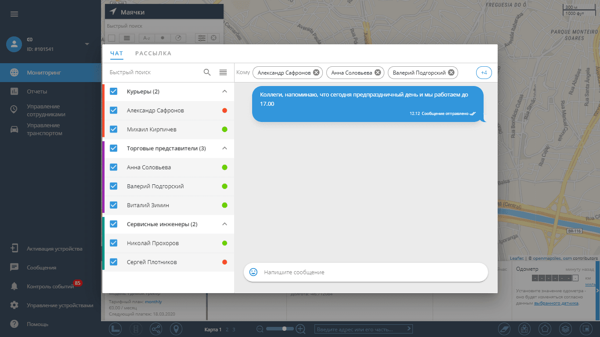Image resolution: width=600 pixels, height=337 pixels.
Task: Open Управление транспортом section
Action: pos(51,129)
